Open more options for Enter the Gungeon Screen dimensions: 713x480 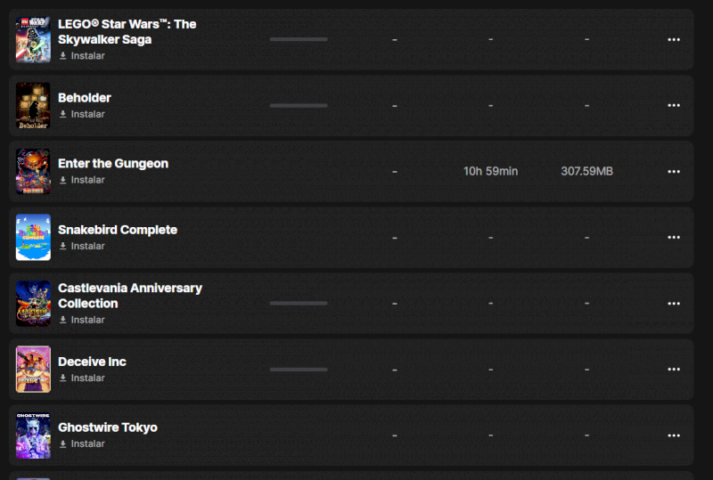[674, 171]
